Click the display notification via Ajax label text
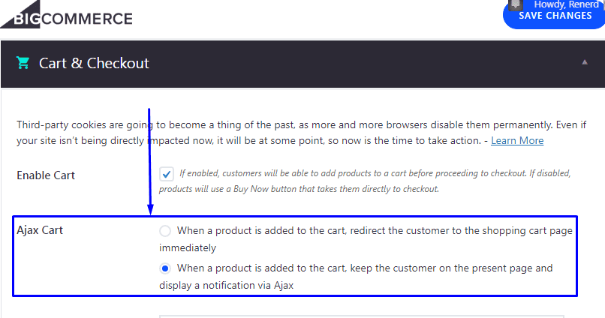The width and height of the screenshot is (605, 318). tap(356, 277)
